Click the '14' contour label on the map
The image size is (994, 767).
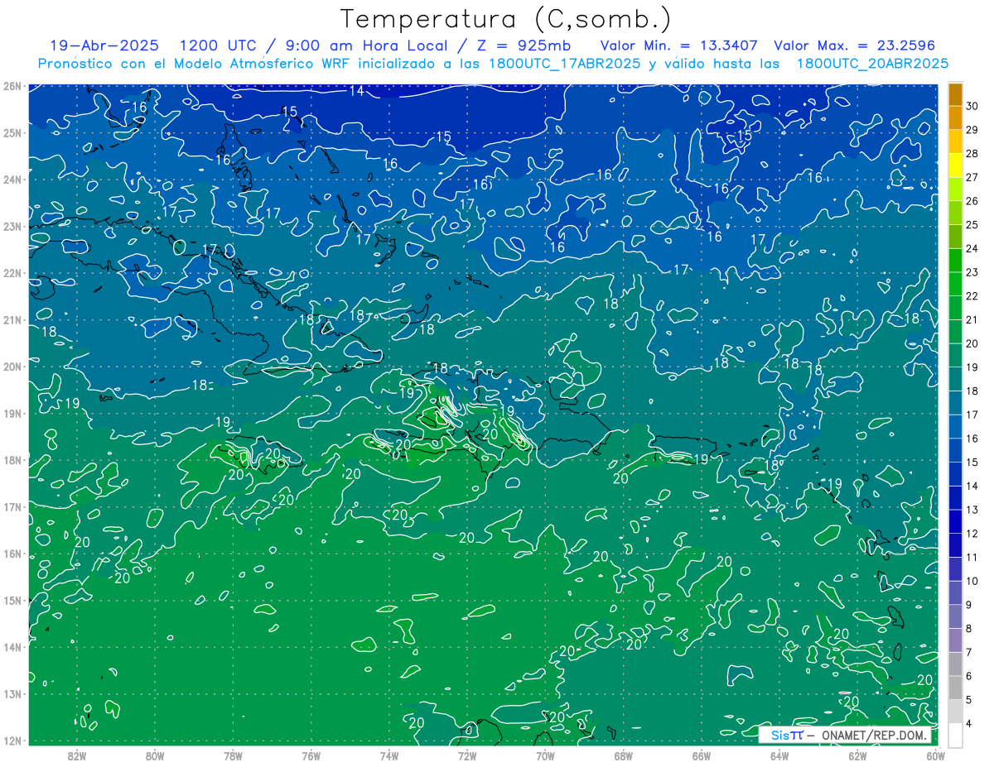[x=356, y=91]
